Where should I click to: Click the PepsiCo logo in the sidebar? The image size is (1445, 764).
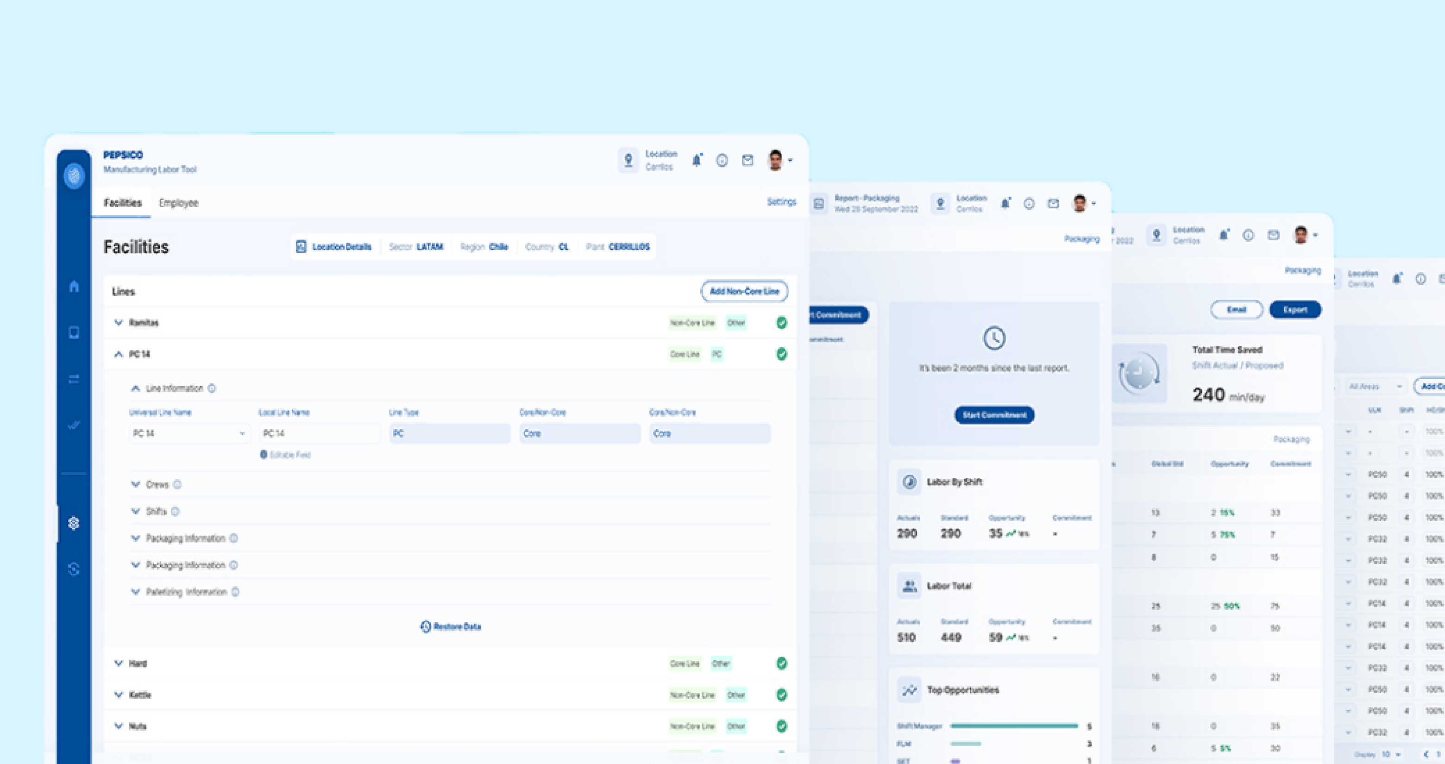point(74,175)
